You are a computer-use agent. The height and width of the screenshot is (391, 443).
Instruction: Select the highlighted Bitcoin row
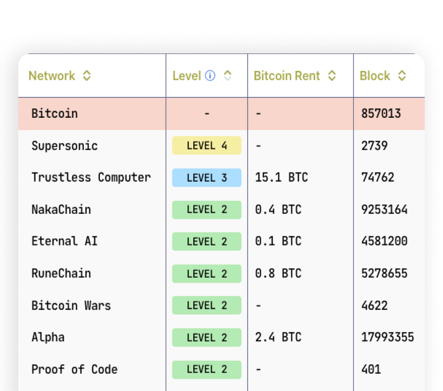54,113
